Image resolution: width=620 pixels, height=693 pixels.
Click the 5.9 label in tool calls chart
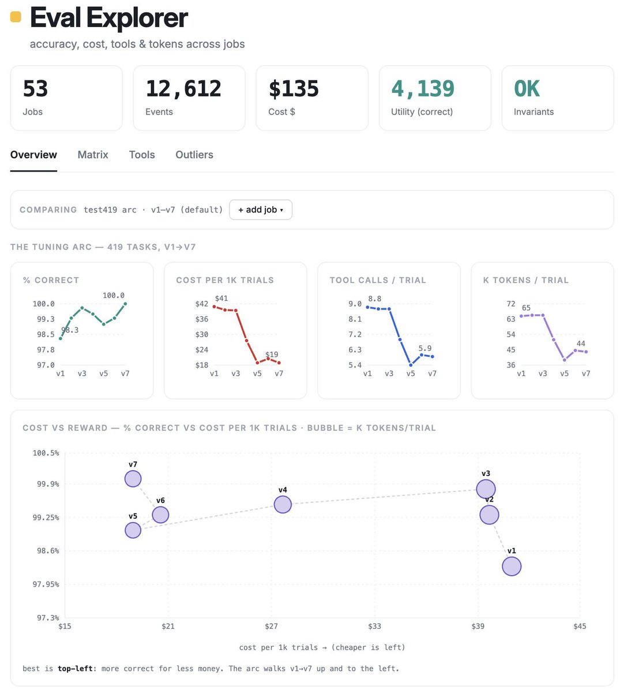pos(425,348)
